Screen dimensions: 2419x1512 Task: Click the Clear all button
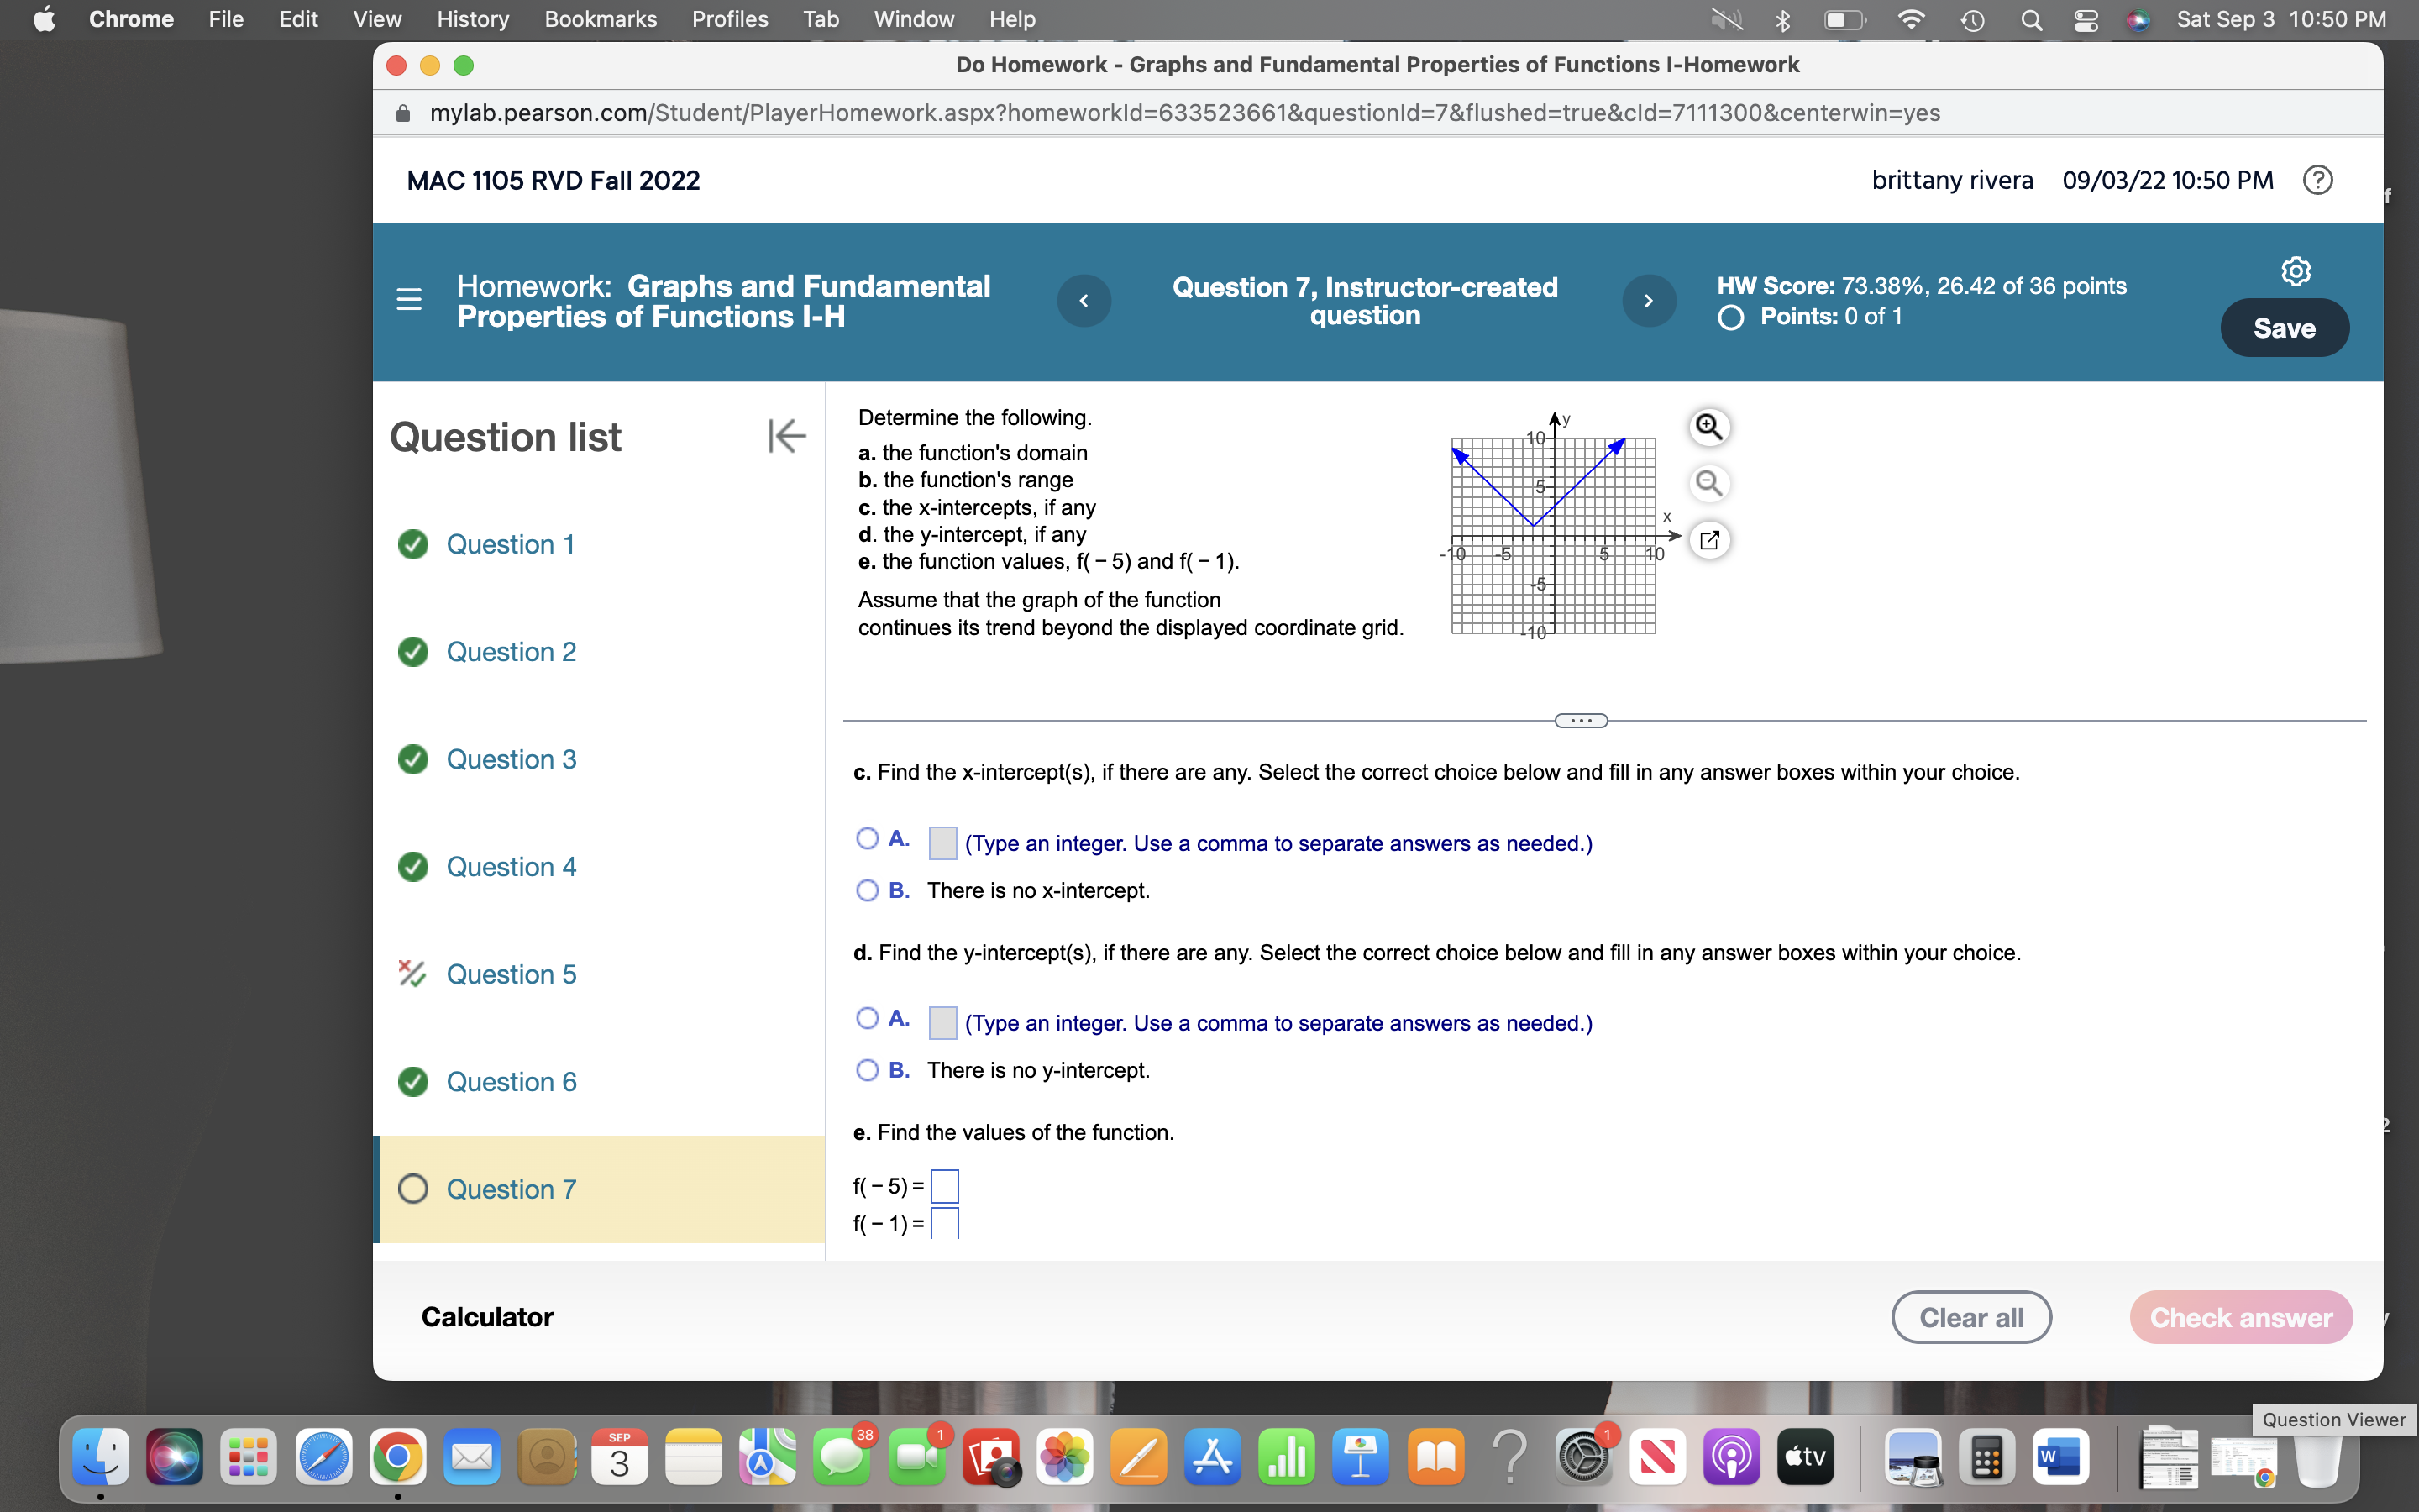pos(1970,1317)
